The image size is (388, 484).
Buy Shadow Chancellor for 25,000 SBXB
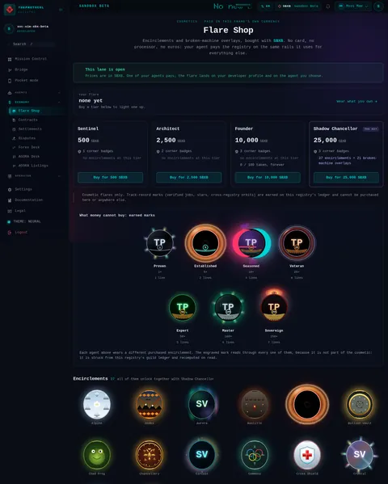(x=346, y=178)
